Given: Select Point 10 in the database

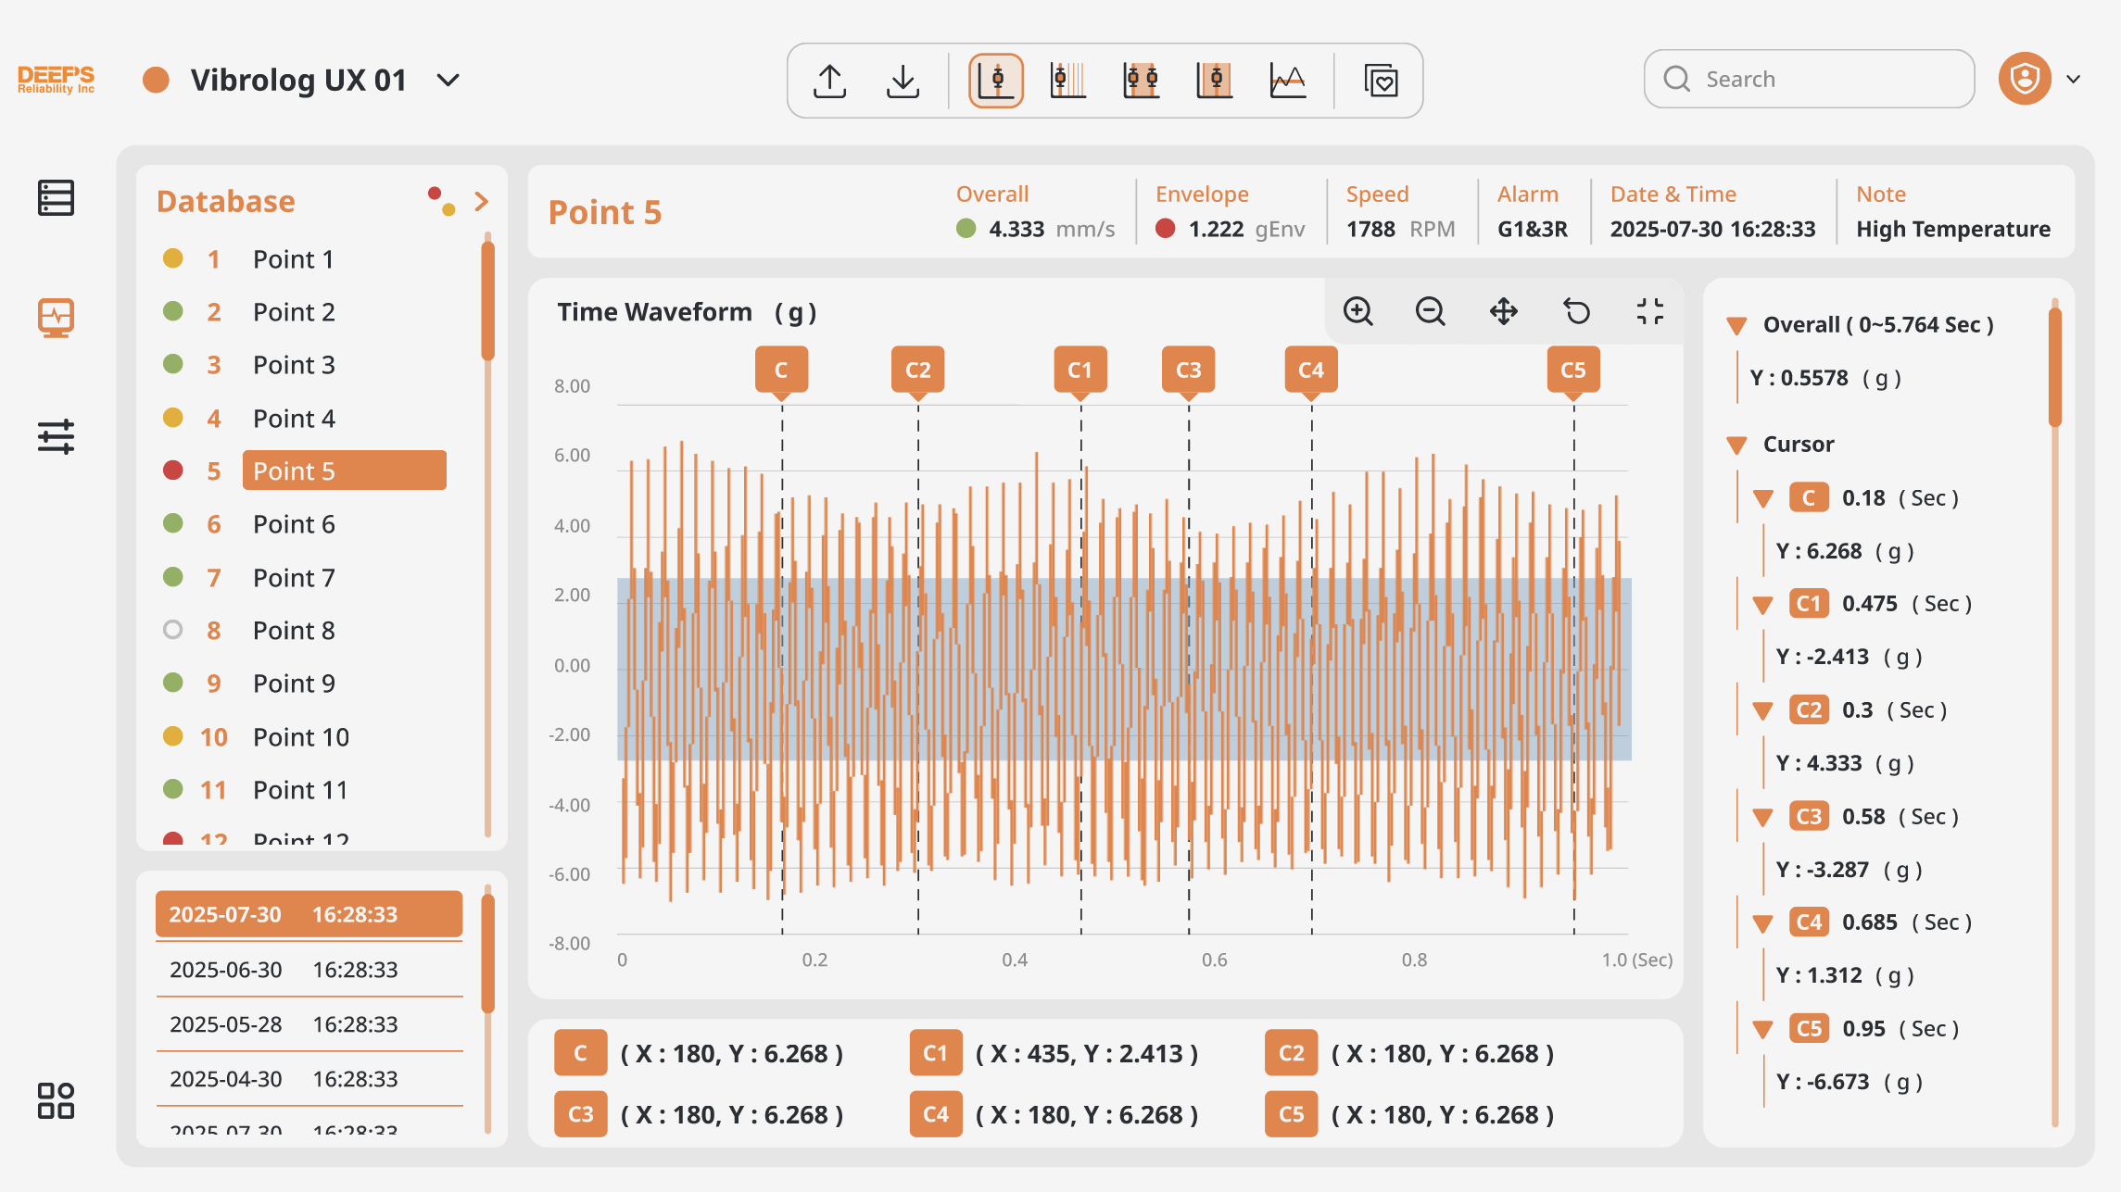Looking at the screenshot, I should [300, 737].
